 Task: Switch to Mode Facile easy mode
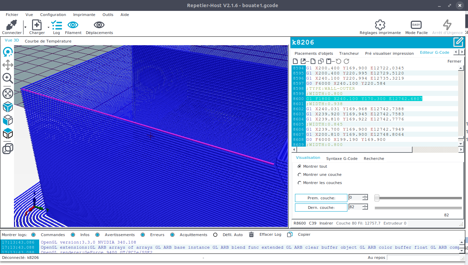(x=416, y=25)
